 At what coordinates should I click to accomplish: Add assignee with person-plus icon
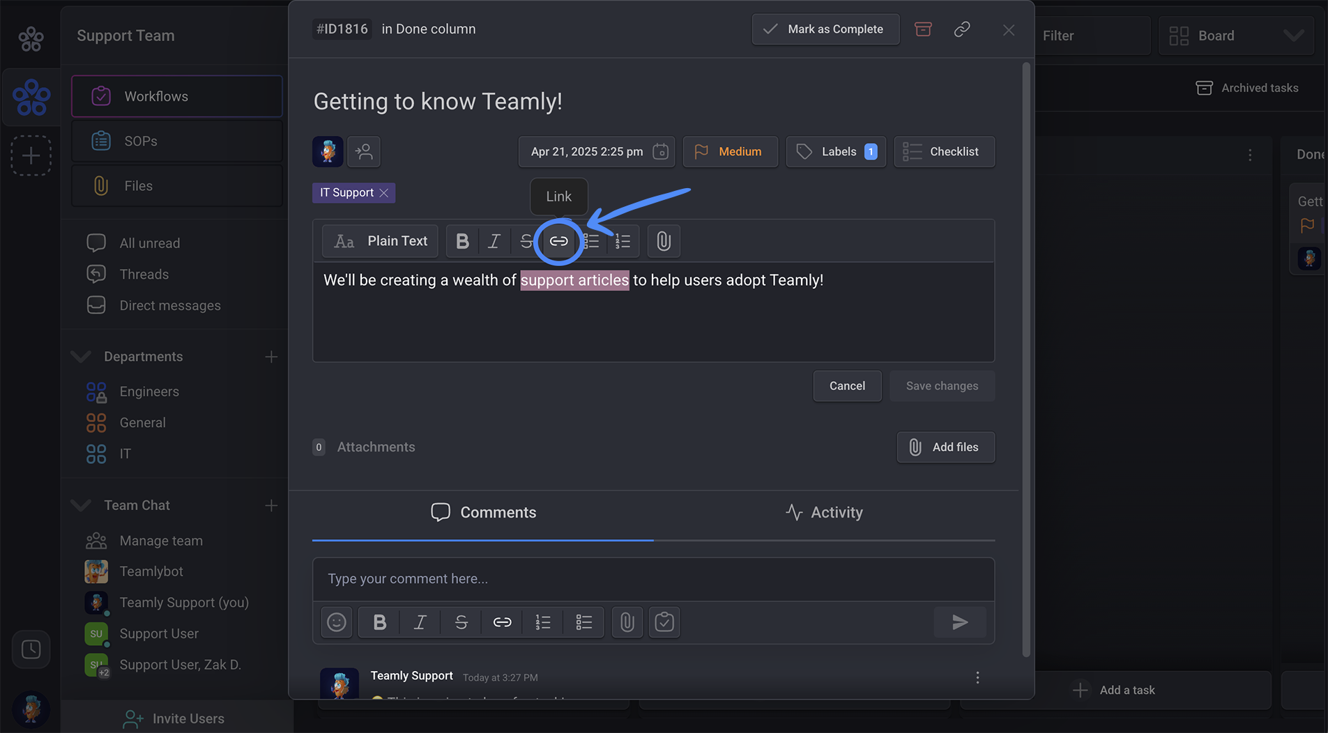tap(364, 151)
